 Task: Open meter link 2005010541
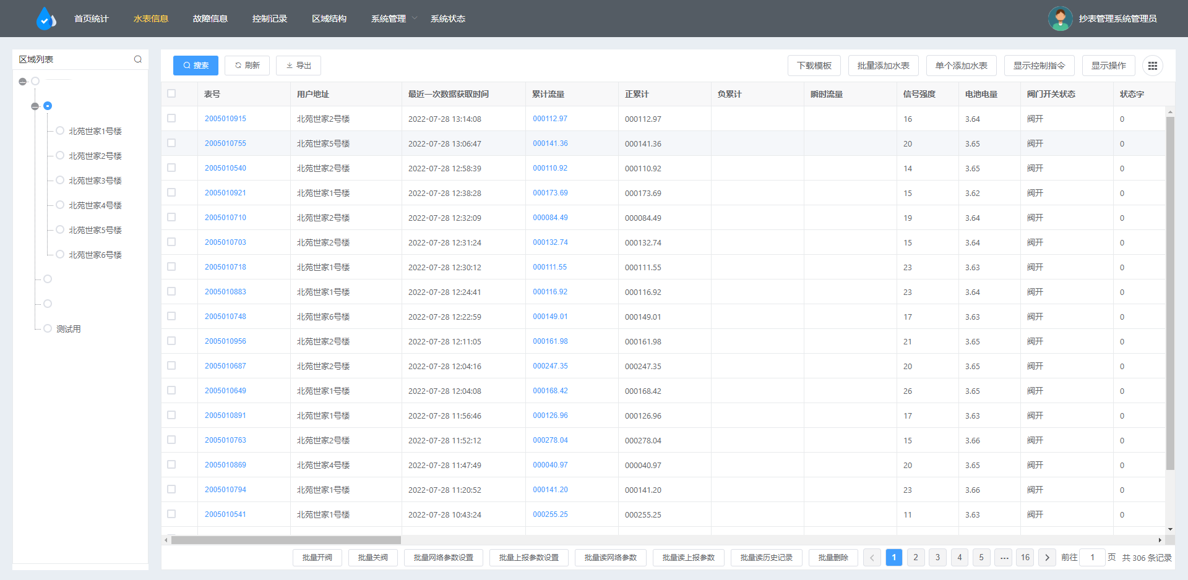225,514
